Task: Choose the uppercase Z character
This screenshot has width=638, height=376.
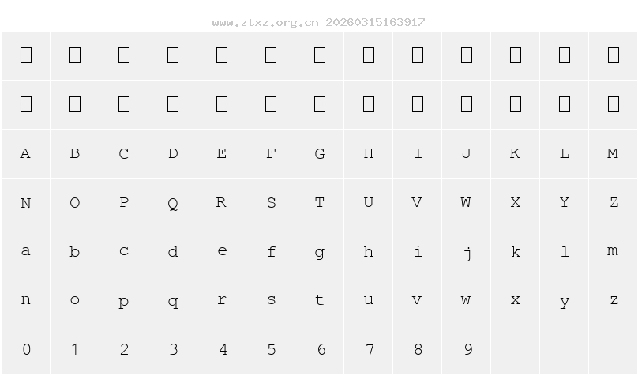Action: pyautogui.click(x=613, y=203)
